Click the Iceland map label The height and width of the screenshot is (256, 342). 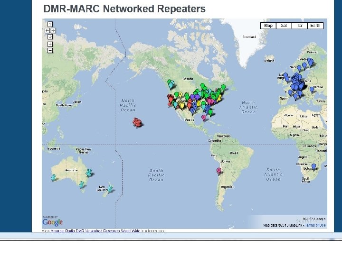269,61
